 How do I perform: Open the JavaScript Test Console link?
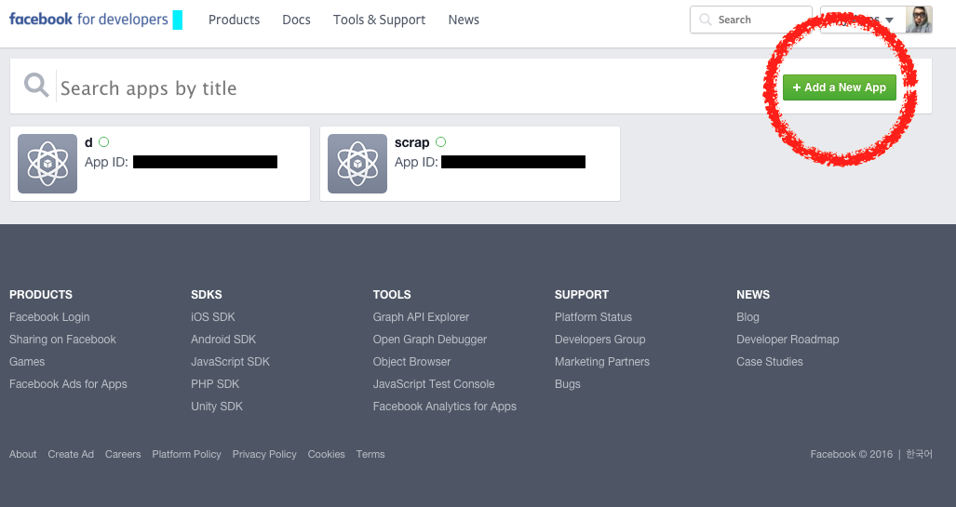click(x=434, y=384)
